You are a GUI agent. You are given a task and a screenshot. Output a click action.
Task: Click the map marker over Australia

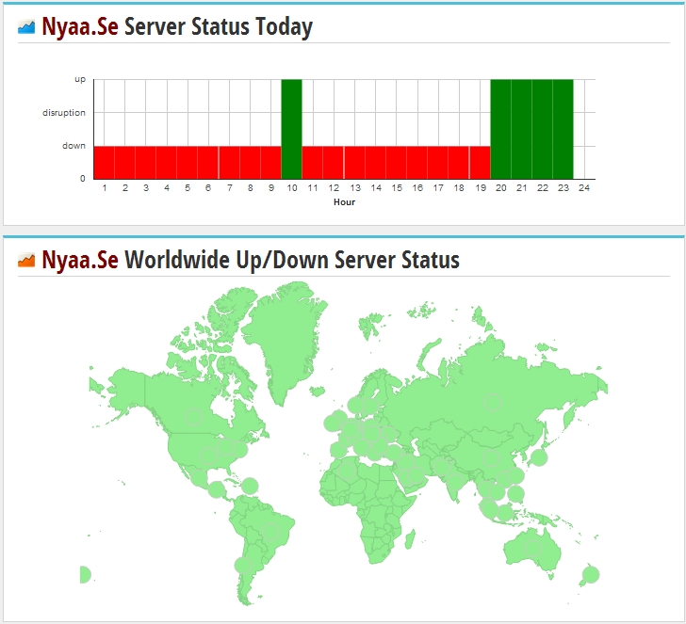click(x=533, y=548)
